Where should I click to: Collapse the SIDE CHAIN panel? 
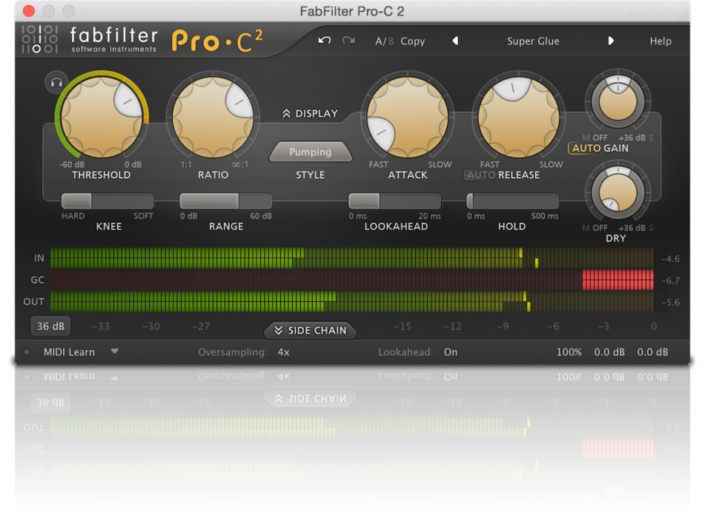pos(310,331)
